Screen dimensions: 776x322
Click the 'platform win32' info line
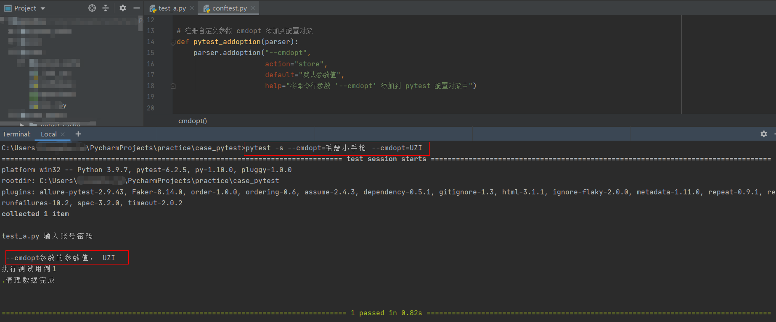[x=147, y=170]
